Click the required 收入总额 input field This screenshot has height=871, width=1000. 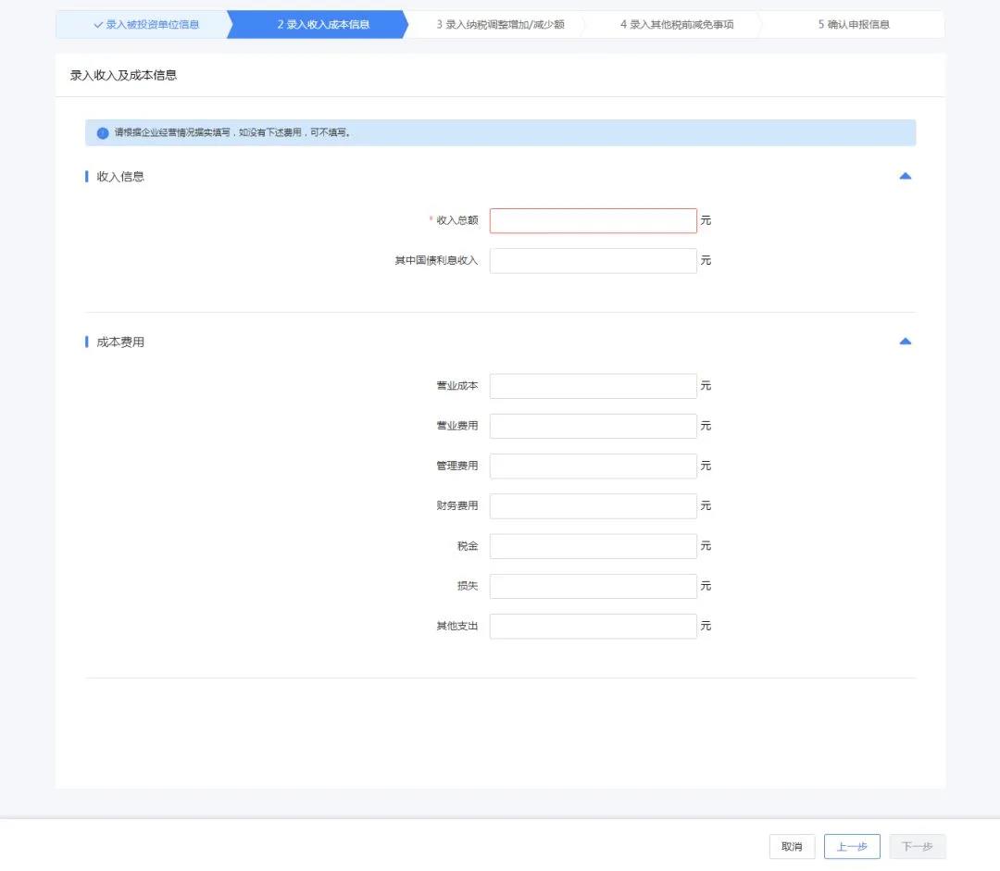[594, 220]
